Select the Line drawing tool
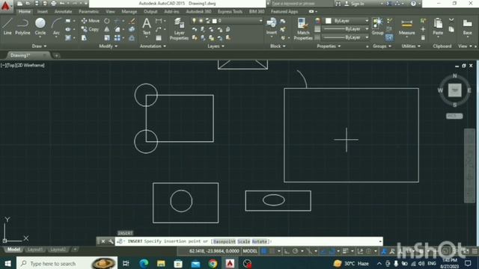Screen dimensions: 479x269 point(7,26)
